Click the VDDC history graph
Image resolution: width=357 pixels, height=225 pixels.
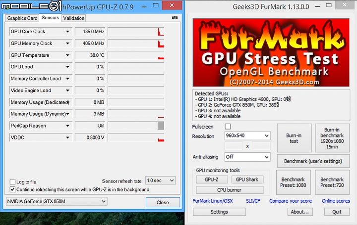click(x=136, y=137)
